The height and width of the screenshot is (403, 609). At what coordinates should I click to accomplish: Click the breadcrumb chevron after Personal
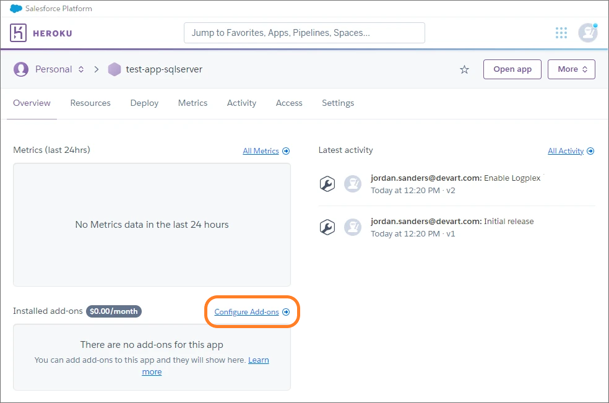[97, 69]
